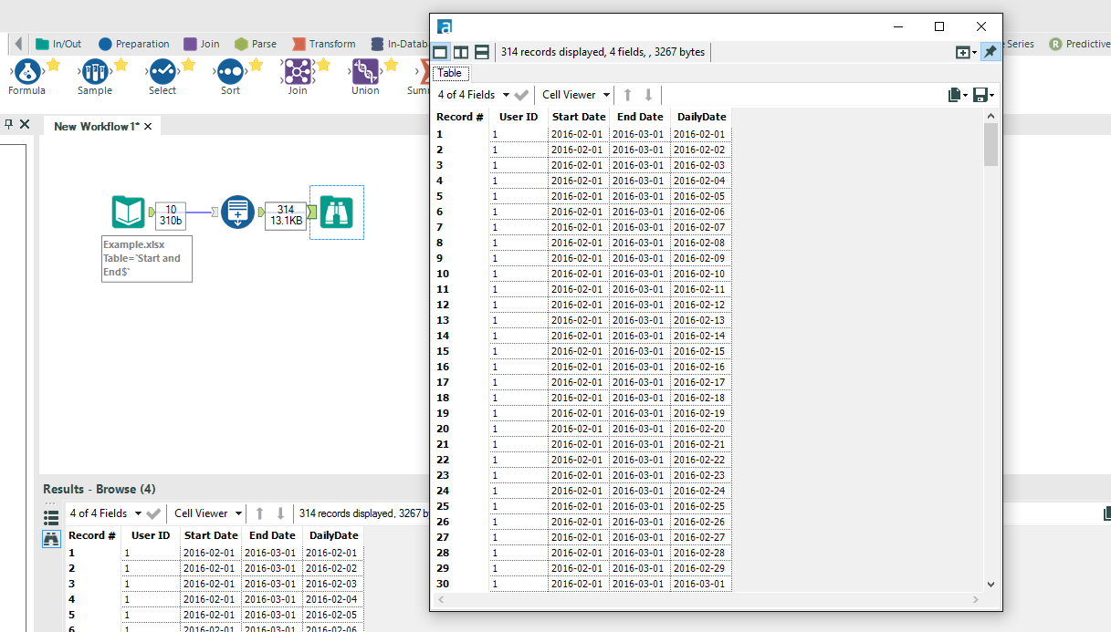The height and width of the screenshot is (632, 1111).
Task: Close the New Workflow1 tab
Action: 148,126
